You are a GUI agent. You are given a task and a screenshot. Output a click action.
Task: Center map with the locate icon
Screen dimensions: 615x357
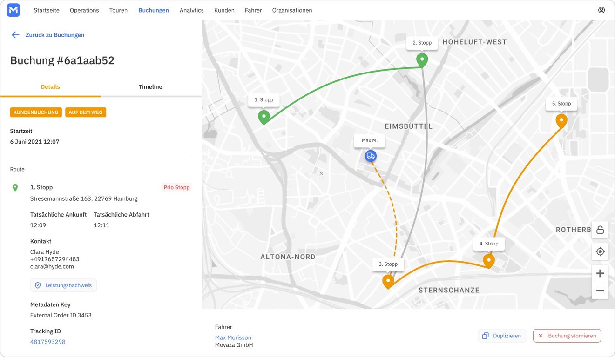[x=600, y=251]
